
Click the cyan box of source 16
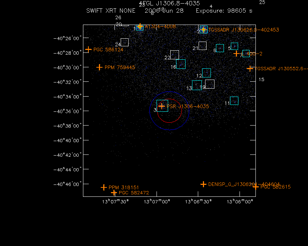click(181, 64)
